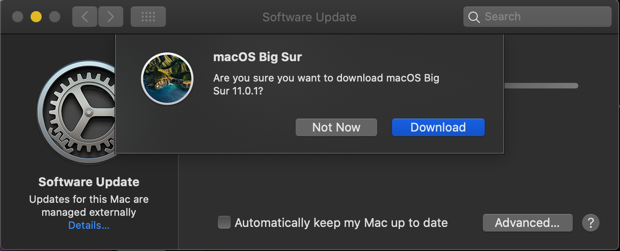
Task: Click the back navigation arrow
Action: click(x=85, y=17)
